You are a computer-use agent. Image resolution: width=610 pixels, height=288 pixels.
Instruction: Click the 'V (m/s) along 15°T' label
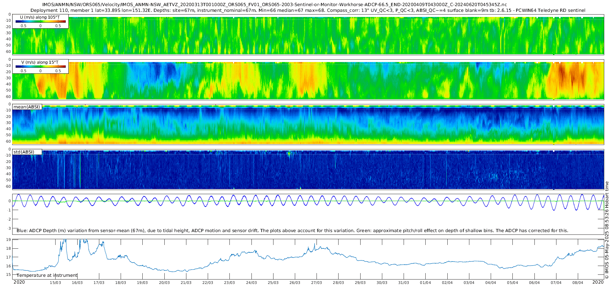(x=40, y=62)
